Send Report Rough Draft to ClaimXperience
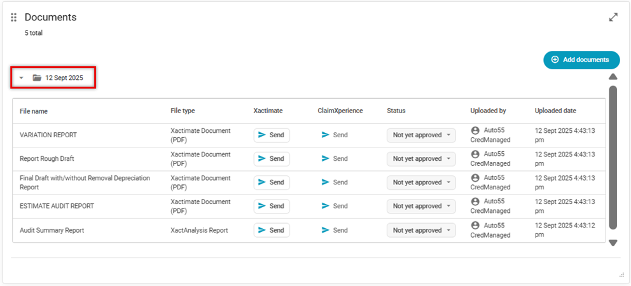This screenshot has width=631, height=286. click(335, 159)
